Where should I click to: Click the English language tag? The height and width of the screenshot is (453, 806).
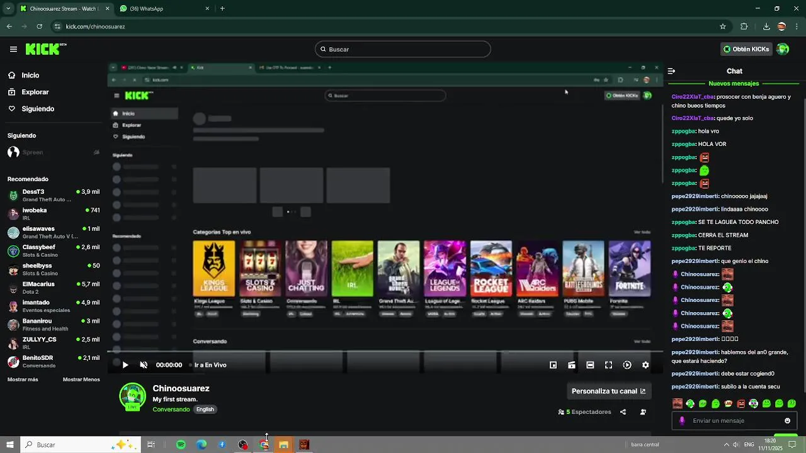coord(205,410)
